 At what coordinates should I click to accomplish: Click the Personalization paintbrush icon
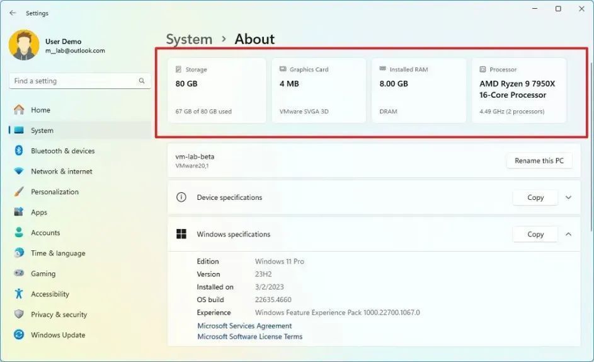(x=18, y=192)
